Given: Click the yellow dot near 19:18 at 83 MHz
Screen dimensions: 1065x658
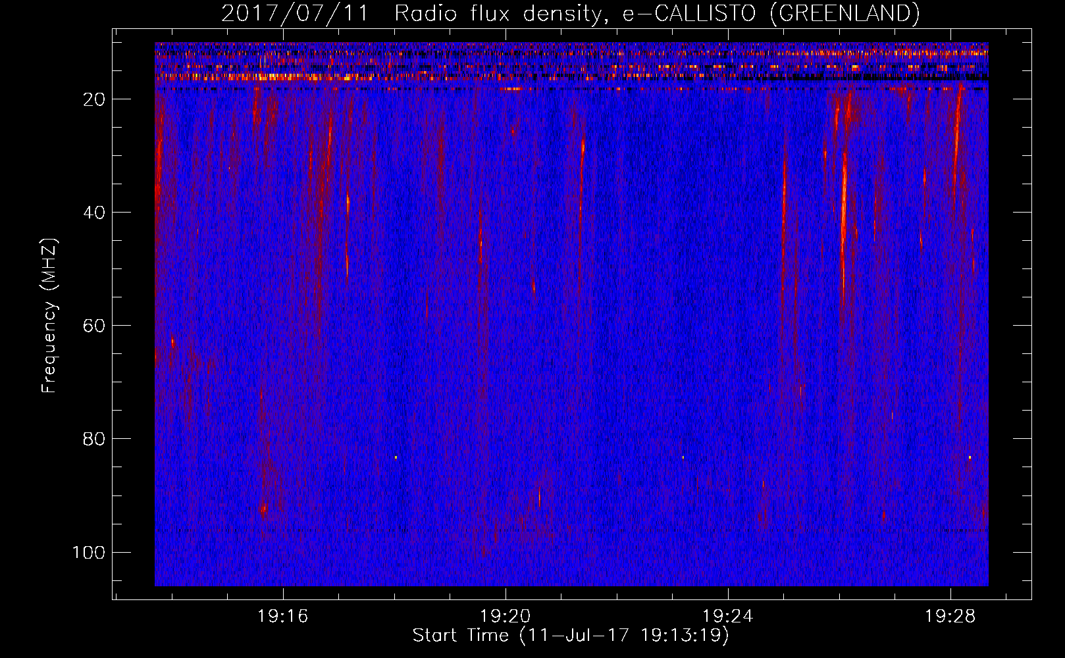Looking at the screenshot, I should [x=396, y=457].
